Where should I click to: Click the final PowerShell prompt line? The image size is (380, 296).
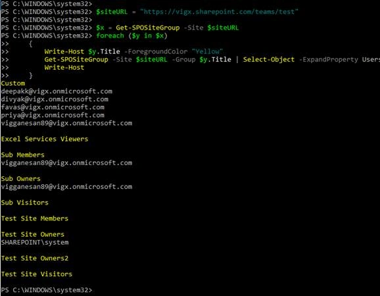(47, 290)
